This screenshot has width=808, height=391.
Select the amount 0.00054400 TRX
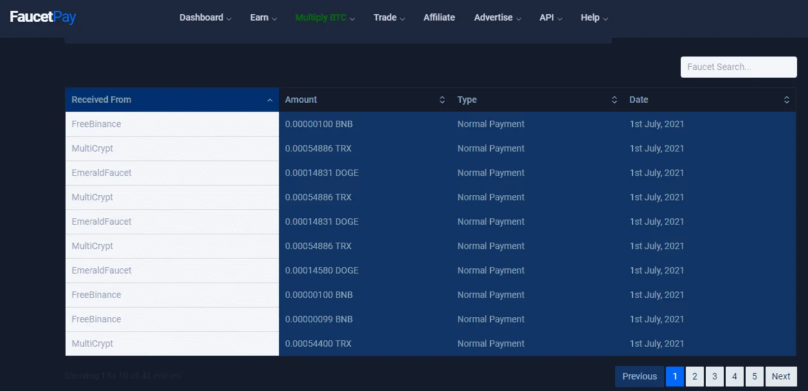click(x=318, y=343)
